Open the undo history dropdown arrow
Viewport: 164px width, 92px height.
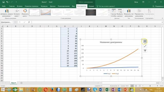(9, 2)
